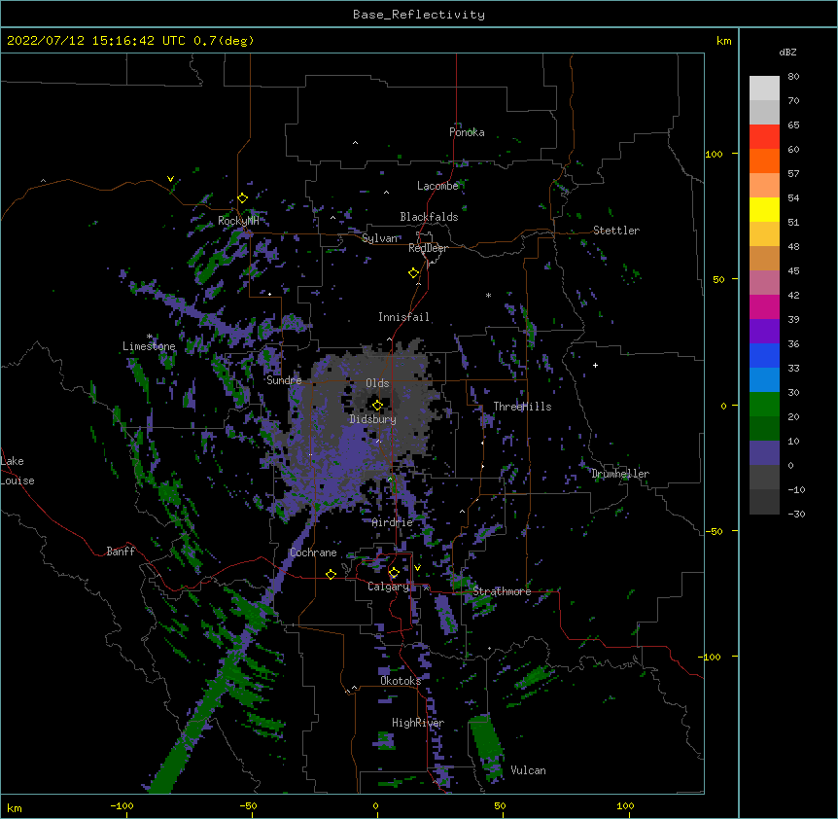Click the 80 value in the dBZ legend
Screen dimensions: 838x819
tap(793, 77)
